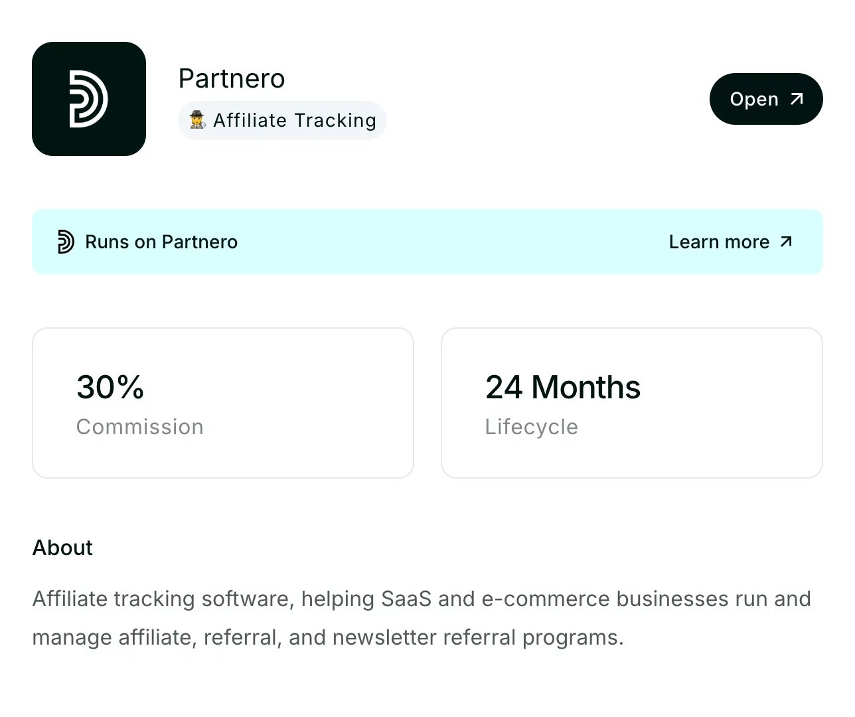This screenshot has width=855, height=717.
Task: Select the Affiliate Tracking category tag
Action: click(282, 120)
